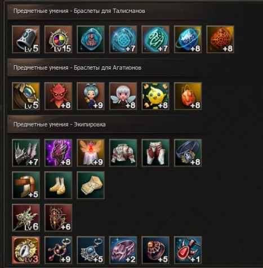Click the orange web talisman +8 icon

click(220, 39)
